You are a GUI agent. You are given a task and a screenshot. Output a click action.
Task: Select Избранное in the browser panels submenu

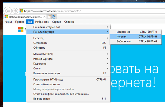[x=136, y=32]
